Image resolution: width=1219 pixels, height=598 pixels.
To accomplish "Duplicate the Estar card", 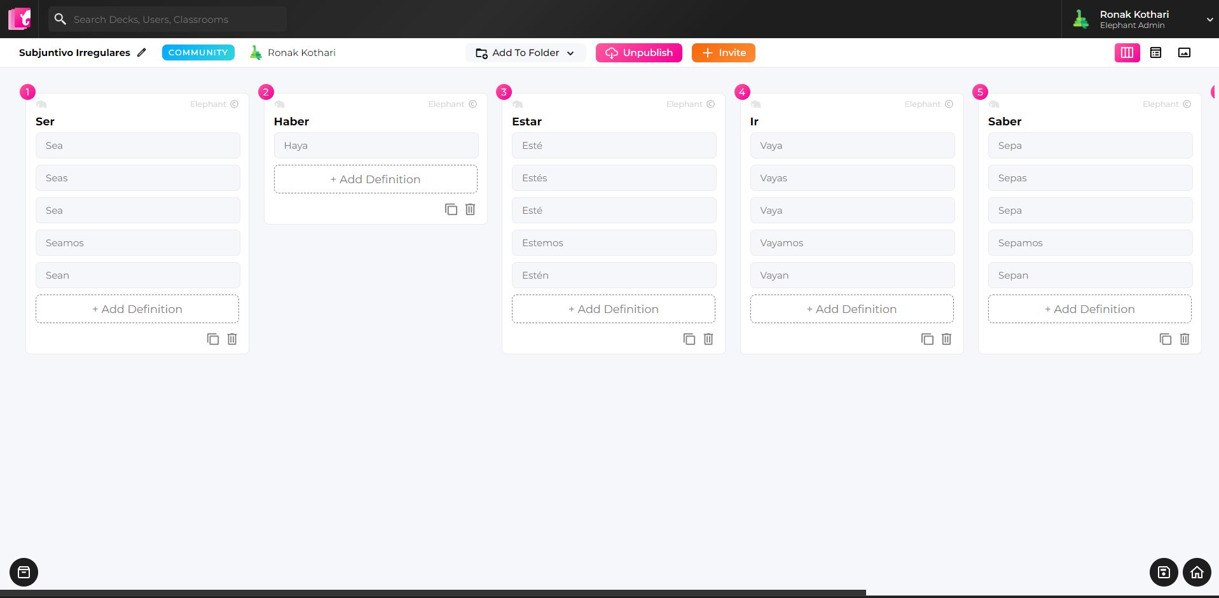I will click(689, 339).
